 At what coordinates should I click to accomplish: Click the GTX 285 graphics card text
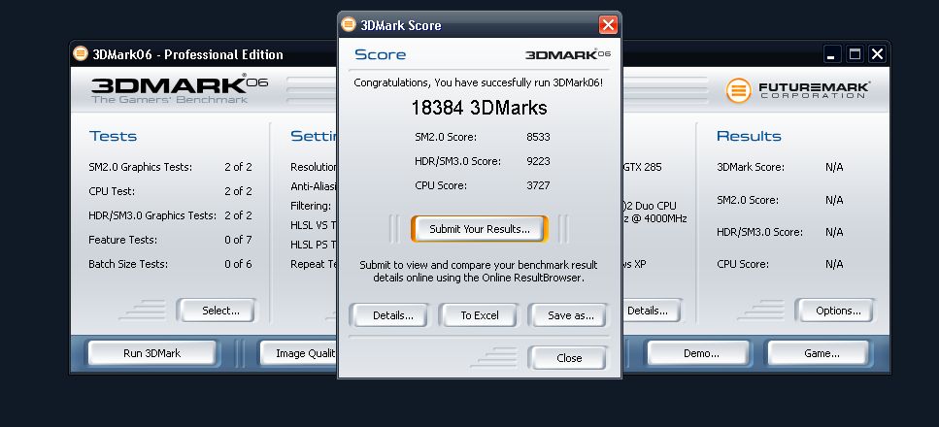(643, 167)
